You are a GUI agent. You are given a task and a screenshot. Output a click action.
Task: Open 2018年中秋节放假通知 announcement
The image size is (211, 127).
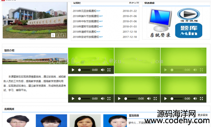coord(86,21)
